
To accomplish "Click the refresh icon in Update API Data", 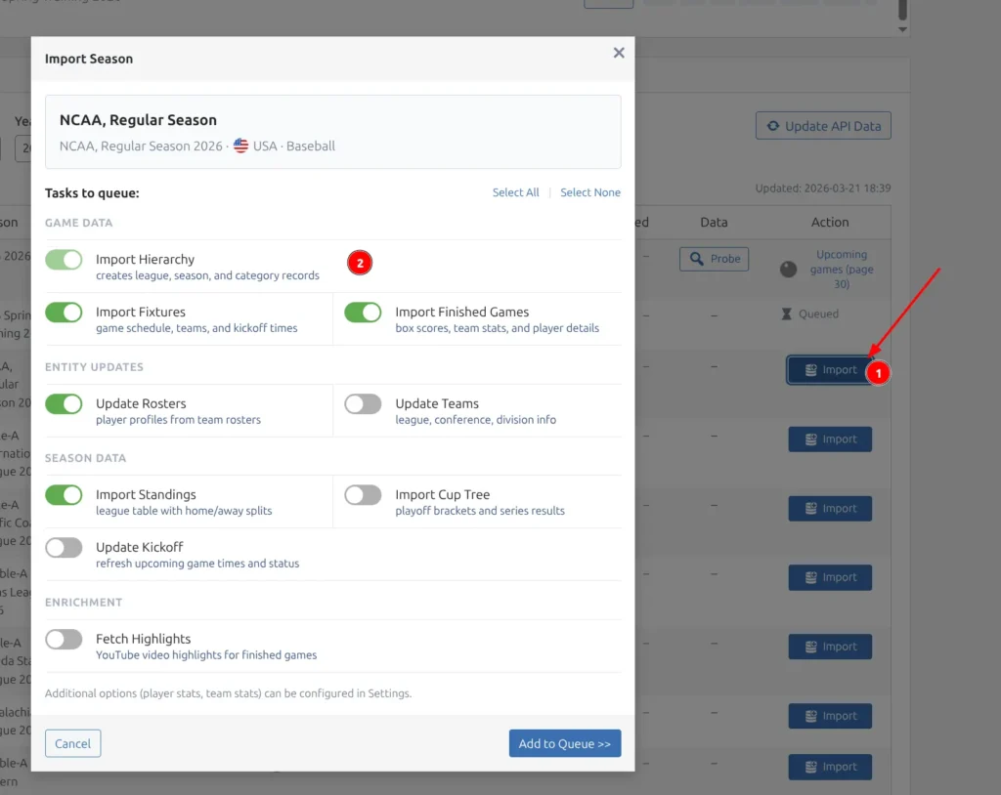I will [x=773, y=126].
